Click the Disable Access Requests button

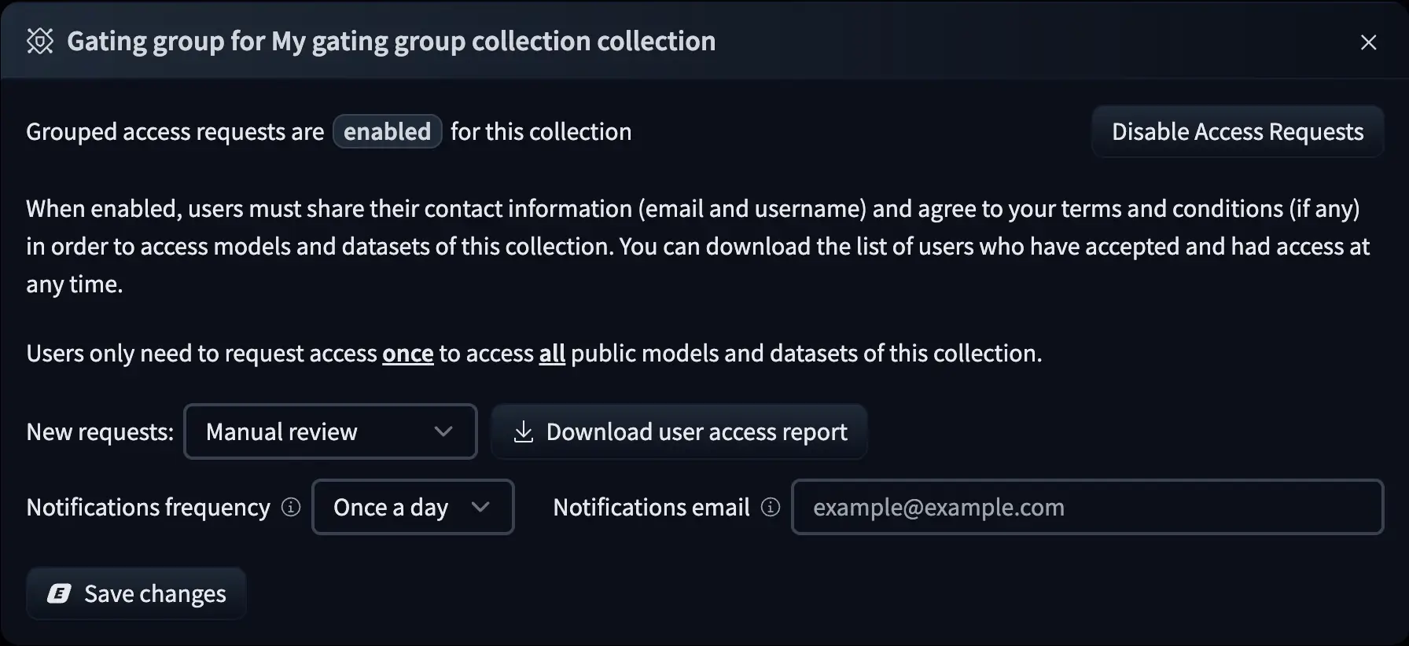(1237, 131)
